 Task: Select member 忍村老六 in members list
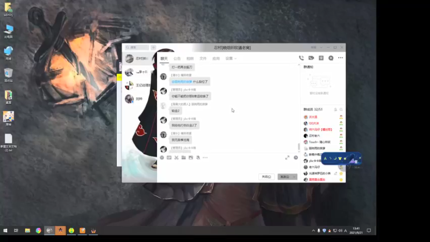[314, 136]
